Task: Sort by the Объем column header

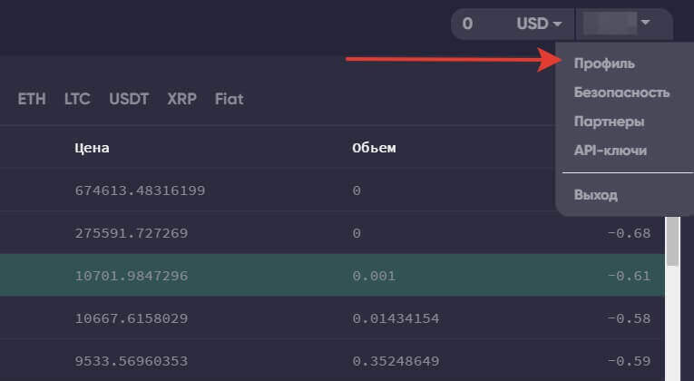Action: click(x=374, y=148)
